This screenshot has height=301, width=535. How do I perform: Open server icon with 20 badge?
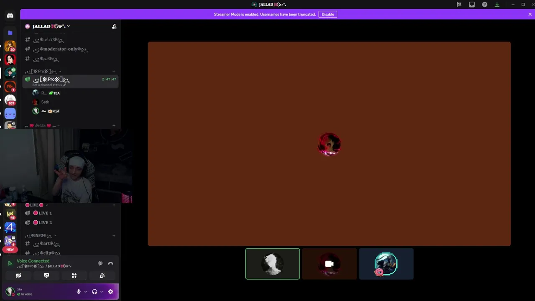tap(10, 46)
